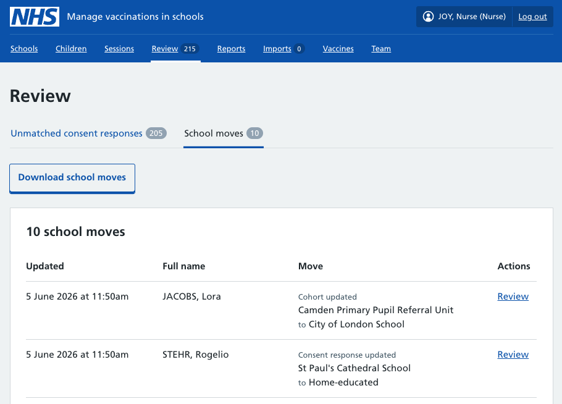This screenshot has width=562, height=404.
Task: Click the text Home-educated
Action: (343, 382)
